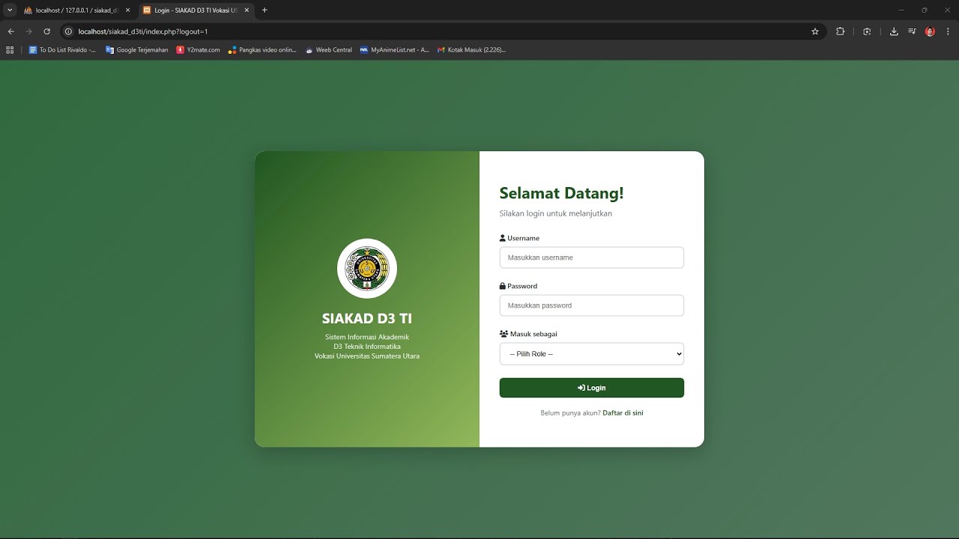The image size is (959, 539).
Task: Open the Kotak Masuk Gmail bookmark
Action: click(x=472, y=50)
